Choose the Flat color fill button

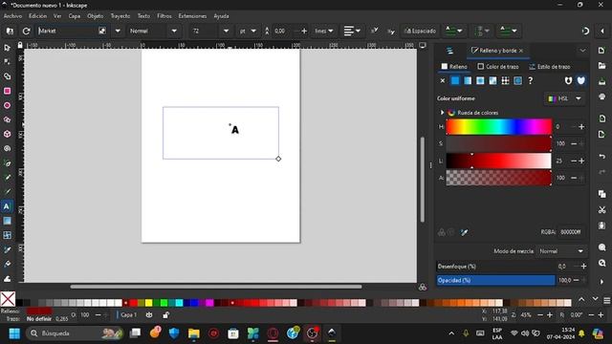coord(455,80)
